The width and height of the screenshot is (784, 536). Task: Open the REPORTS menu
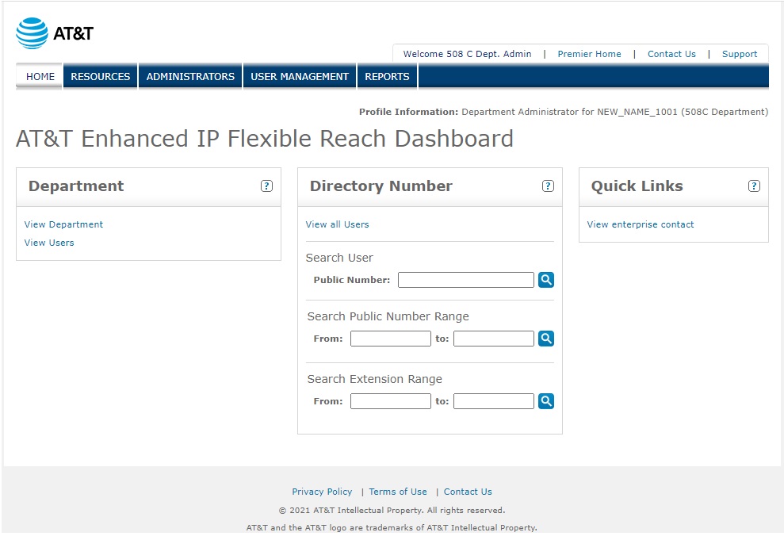(387, 76)
